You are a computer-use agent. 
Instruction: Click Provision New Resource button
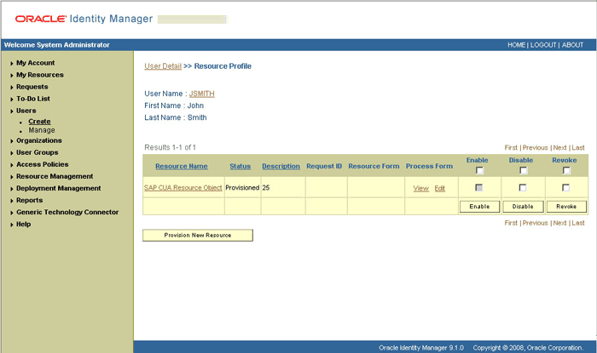(198, 236)
